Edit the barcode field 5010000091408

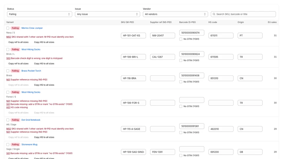192,75
